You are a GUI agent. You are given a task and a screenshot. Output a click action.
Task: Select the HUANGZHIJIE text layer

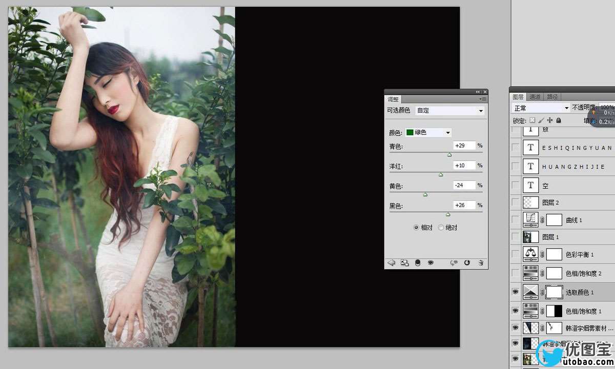[x=573, y=167]
